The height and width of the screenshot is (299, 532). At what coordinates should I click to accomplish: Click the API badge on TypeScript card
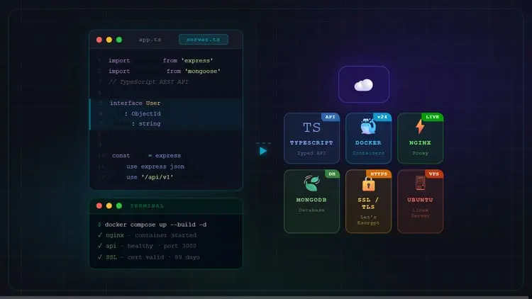[x=330, y=117]
